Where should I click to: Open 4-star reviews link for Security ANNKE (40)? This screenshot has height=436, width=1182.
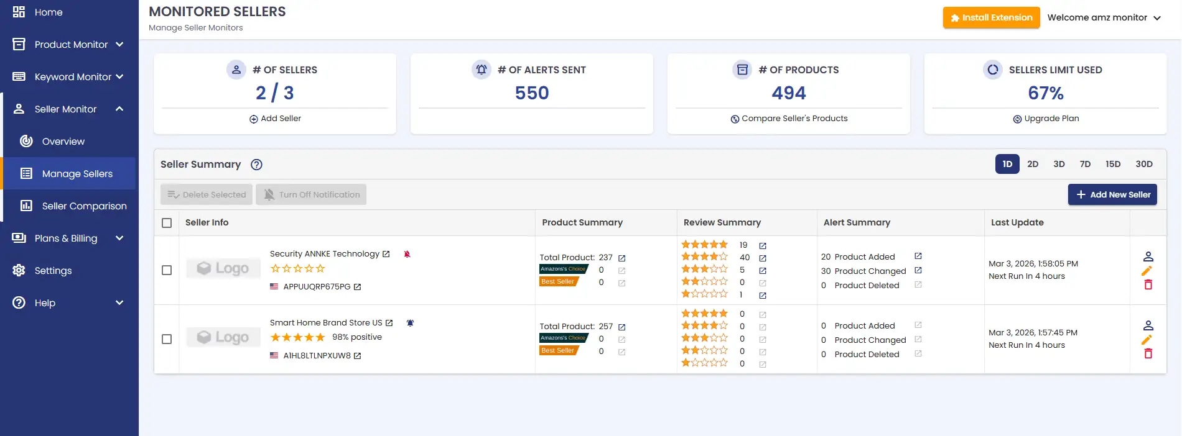click(763, 258)
